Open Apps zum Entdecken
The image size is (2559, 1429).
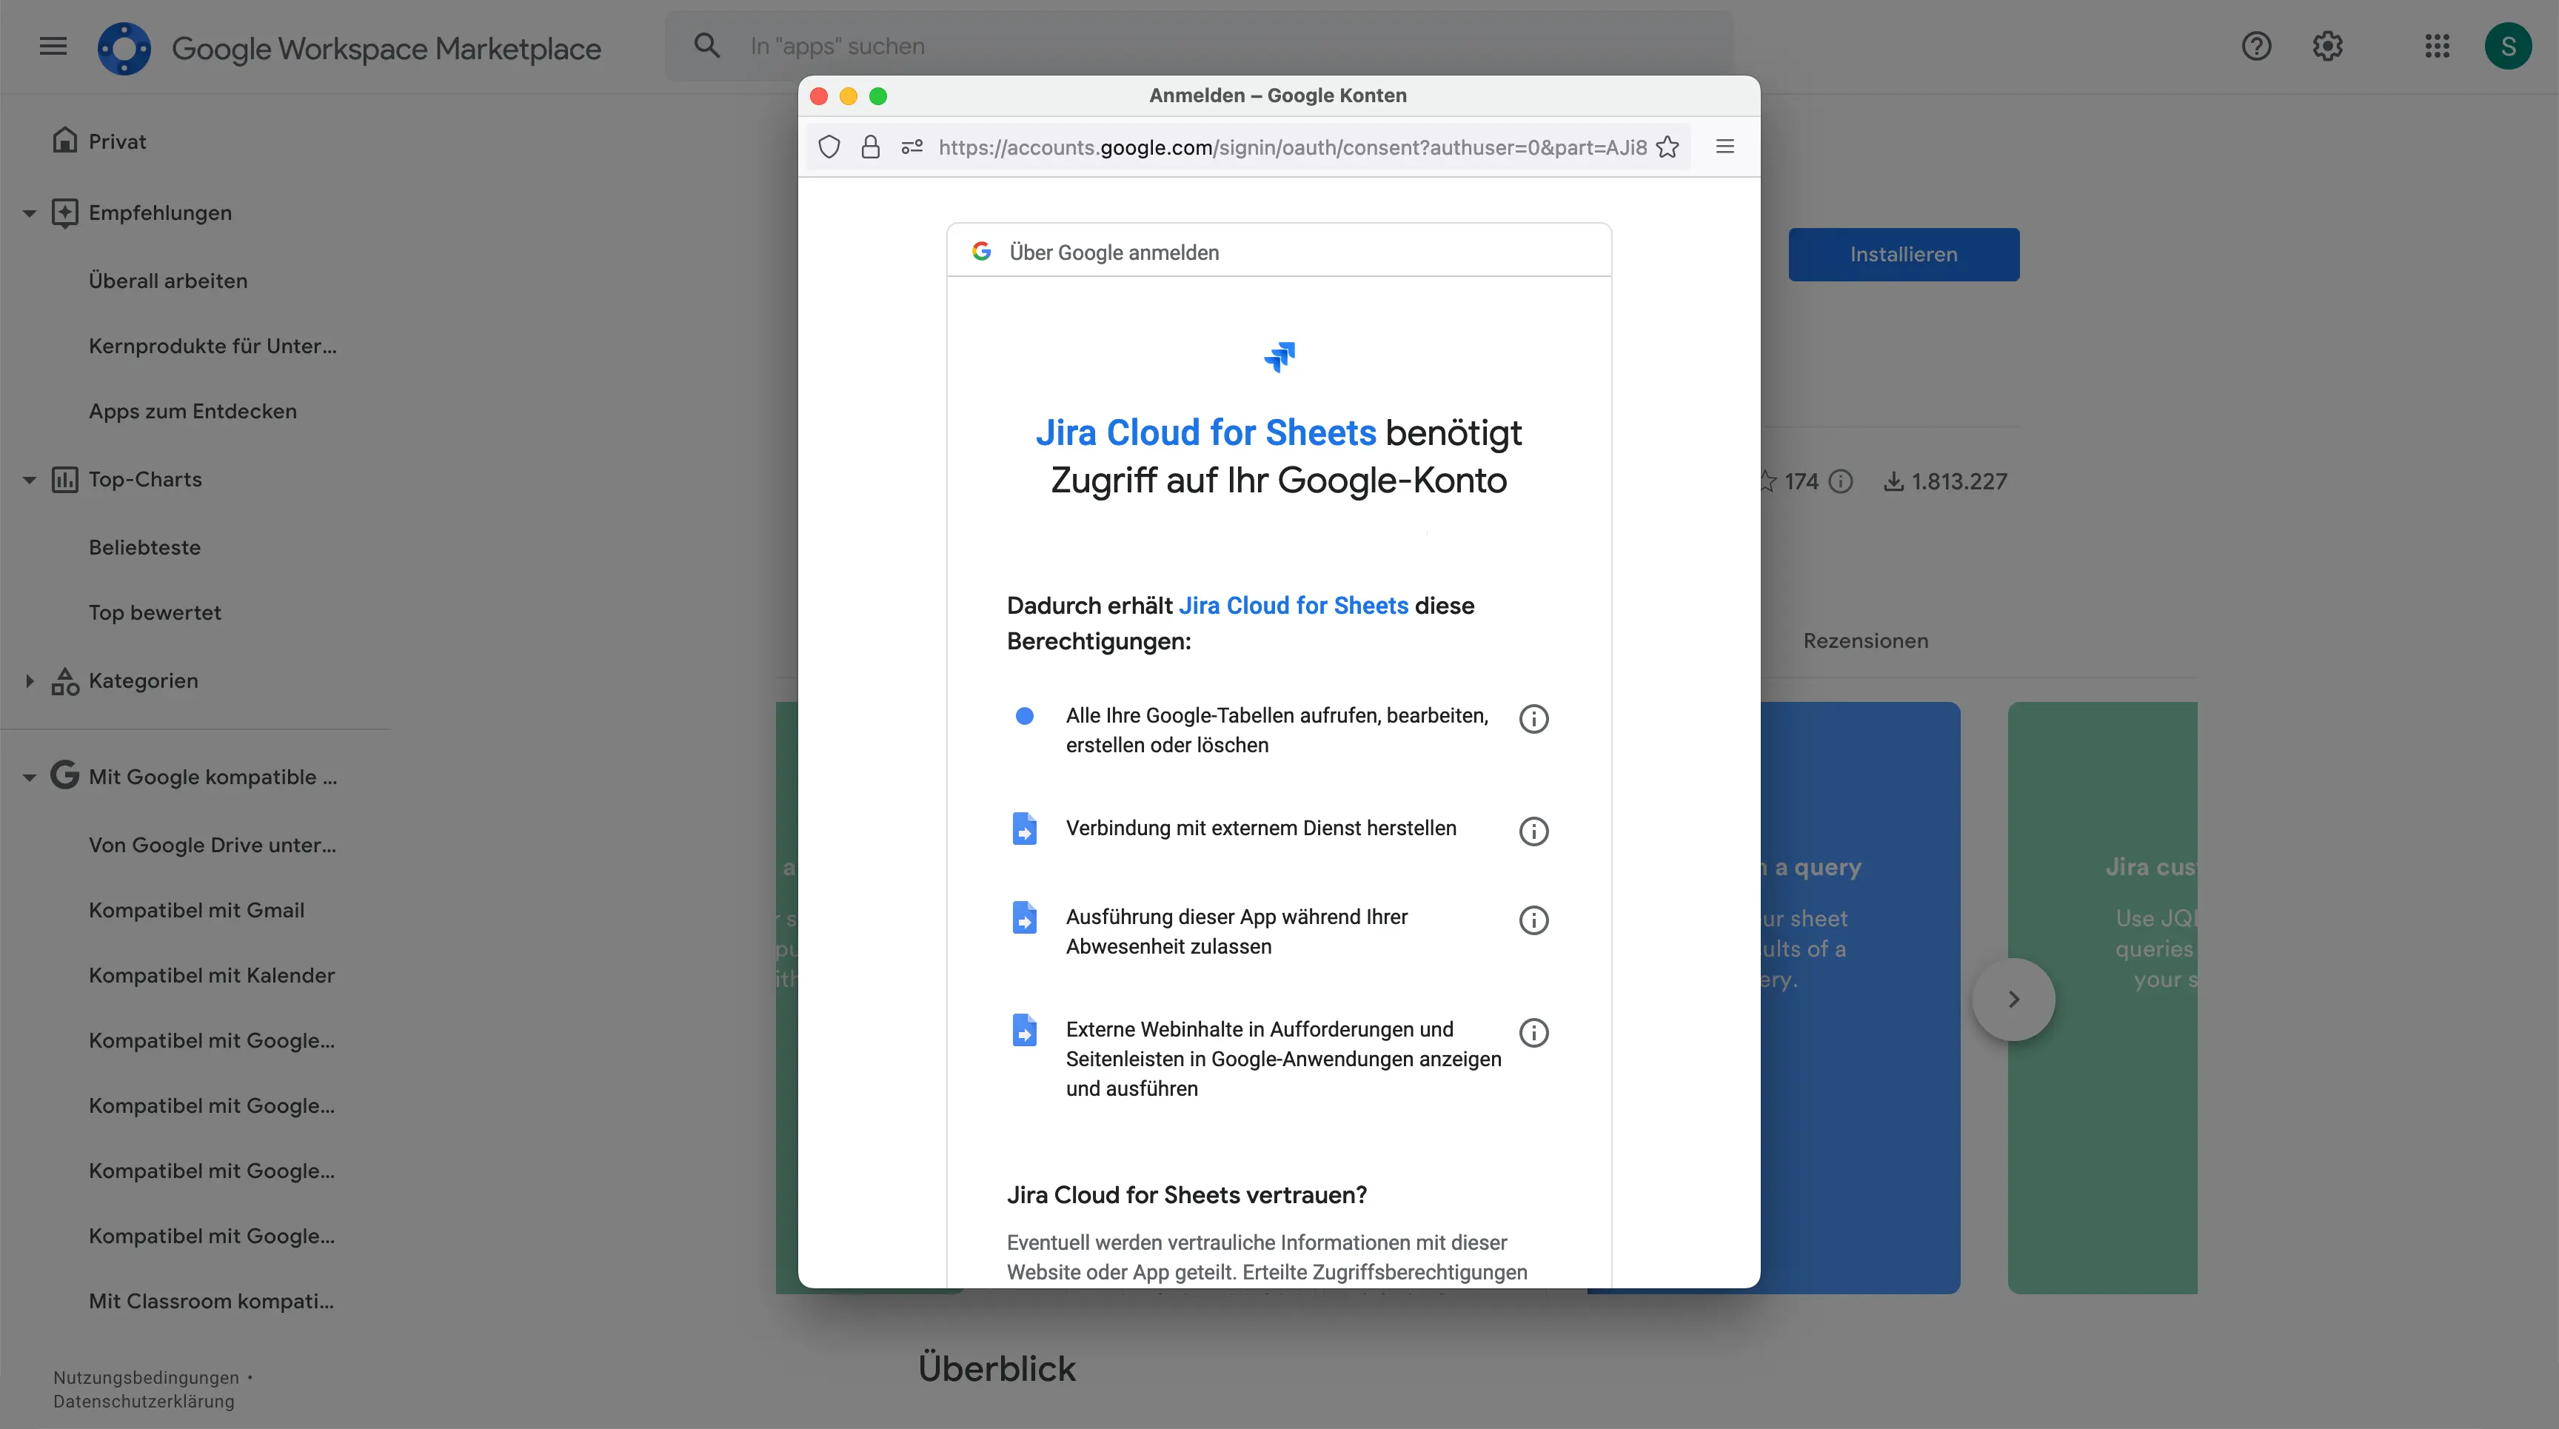[193, 411]
